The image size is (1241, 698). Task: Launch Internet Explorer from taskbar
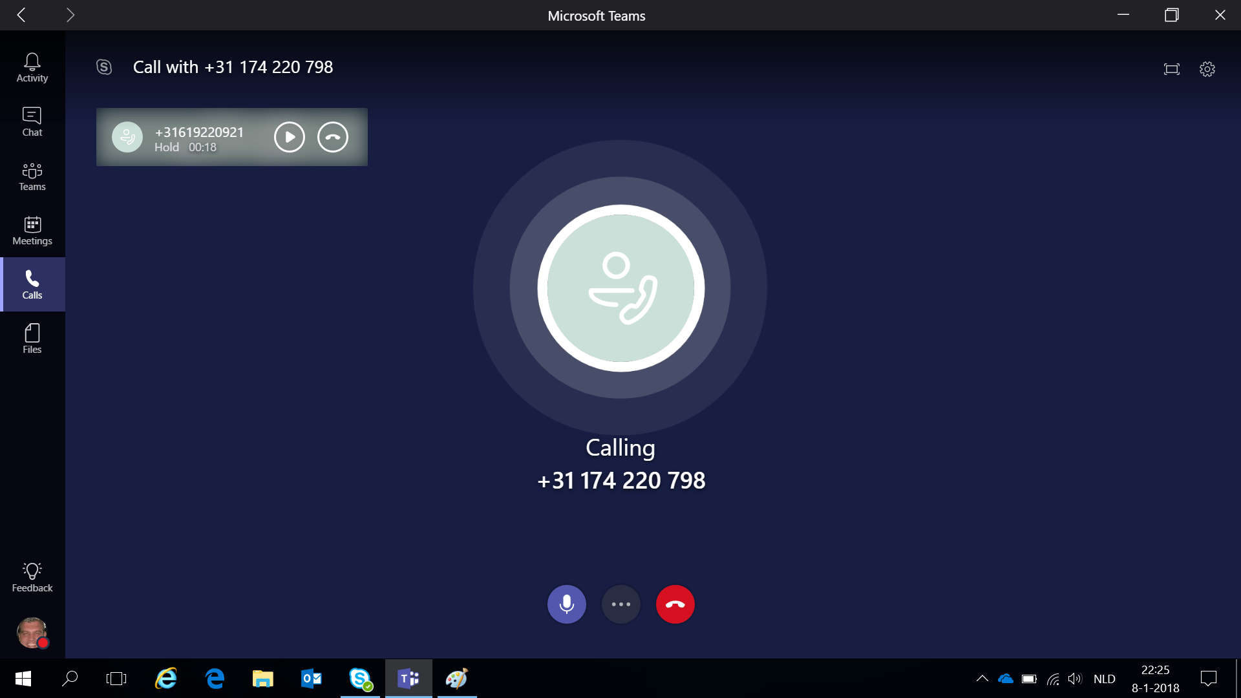pos(166,679)
